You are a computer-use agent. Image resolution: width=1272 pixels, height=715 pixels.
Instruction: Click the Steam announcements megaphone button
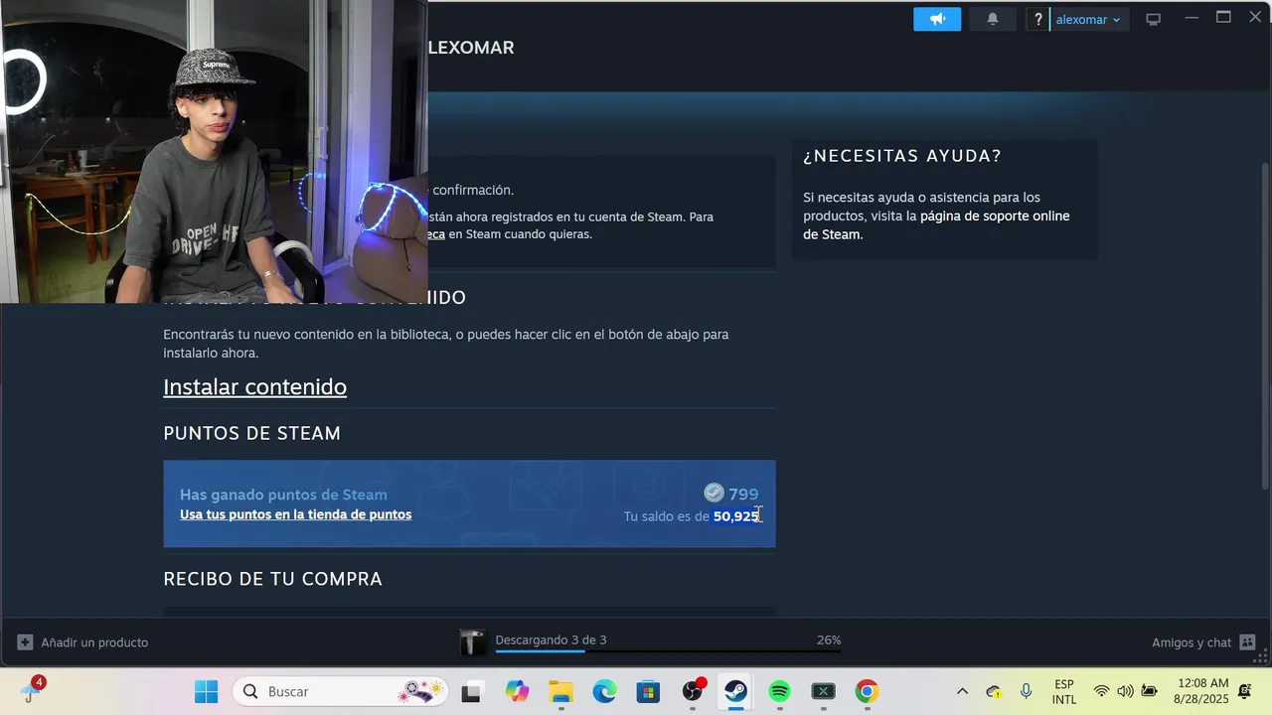click(937, 19)
